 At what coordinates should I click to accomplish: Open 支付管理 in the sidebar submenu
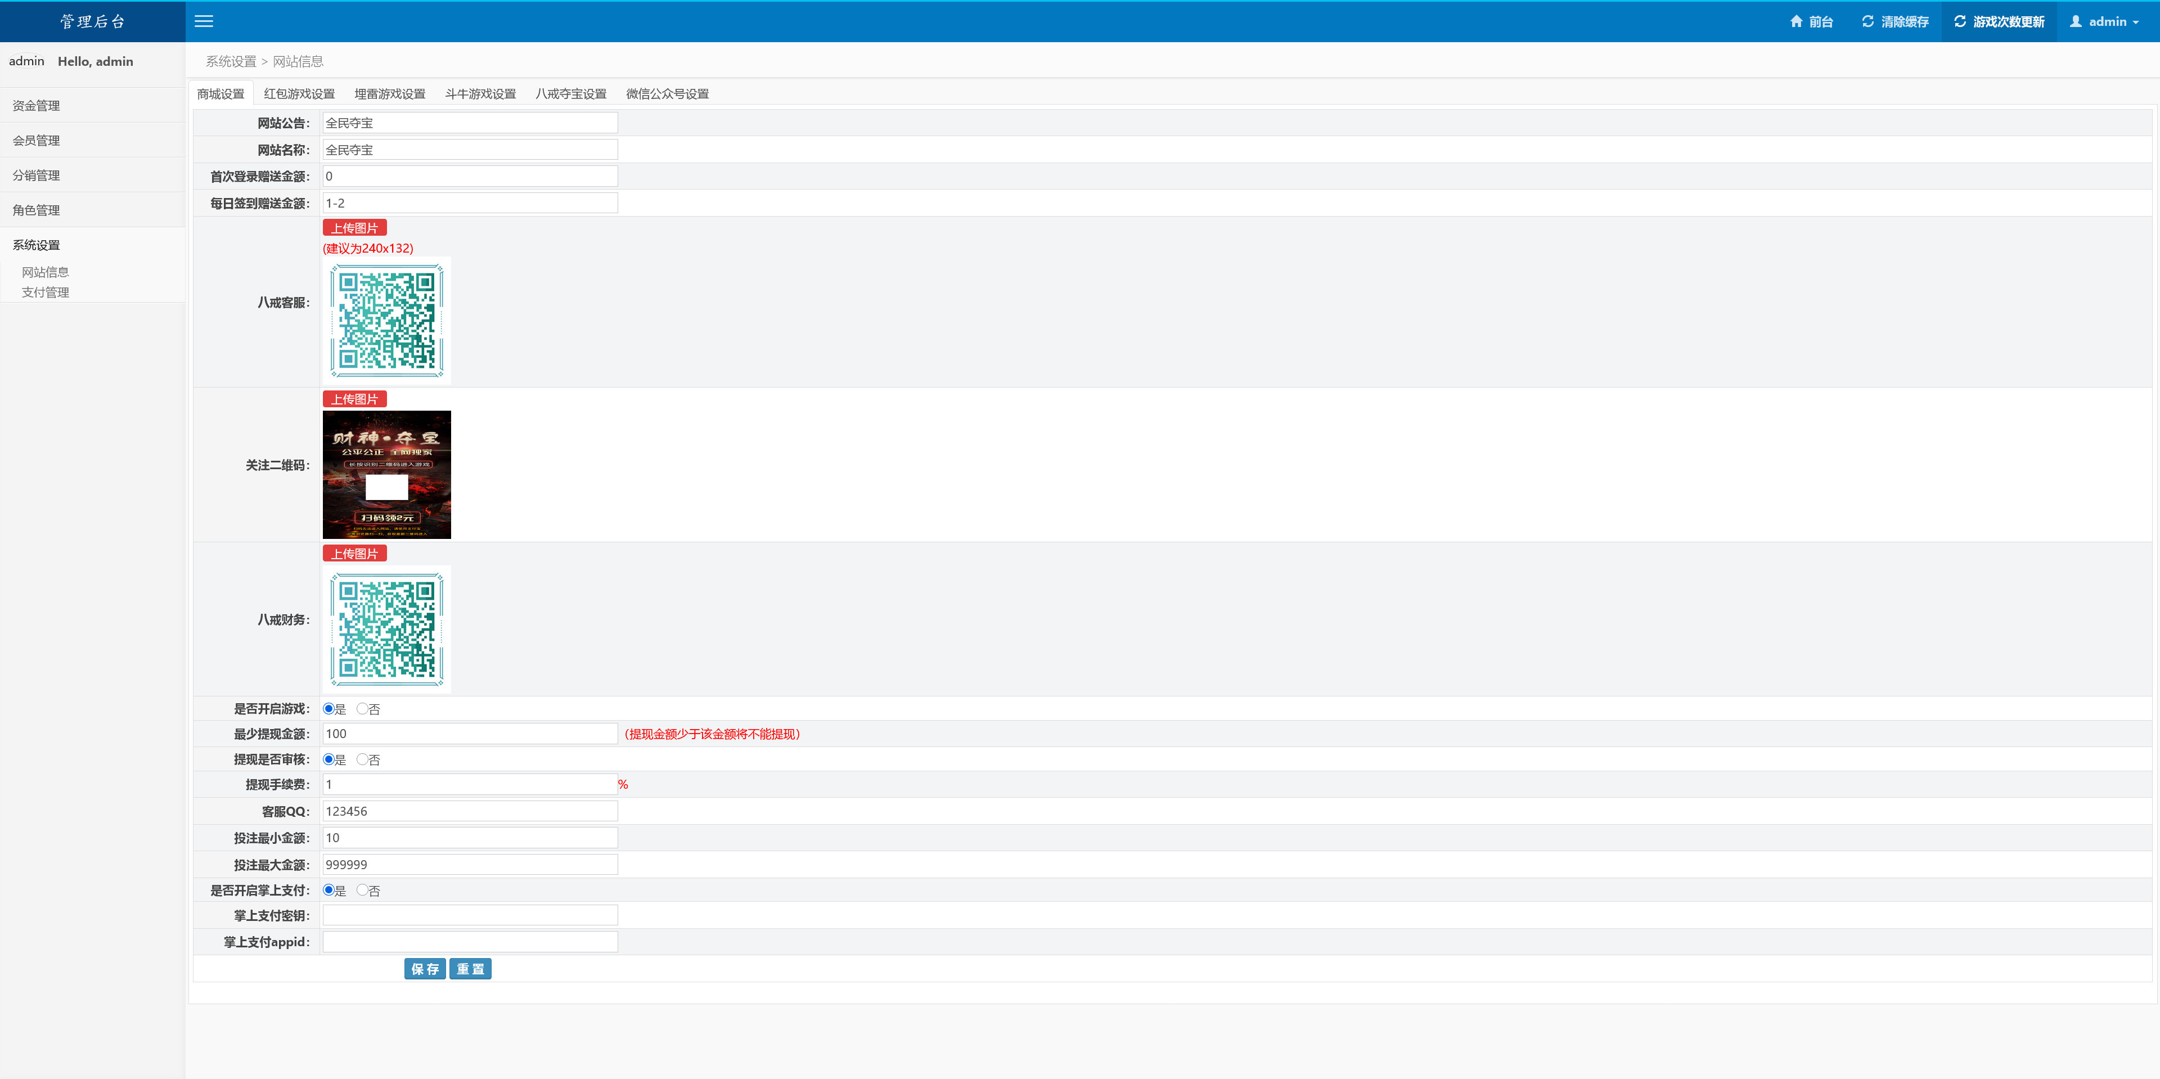click(x=45, y=293)
